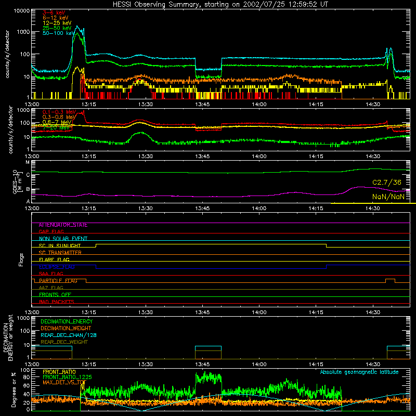Viewport: 416px width, 416px height.
Task: Click the 'ATTENUATOR_STATE' flag label
Action: coord(63,225)
